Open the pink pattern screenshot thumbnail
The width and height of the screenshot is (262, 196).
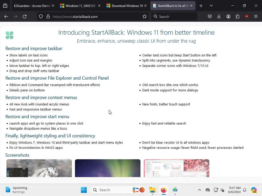(x=177, y=168)
